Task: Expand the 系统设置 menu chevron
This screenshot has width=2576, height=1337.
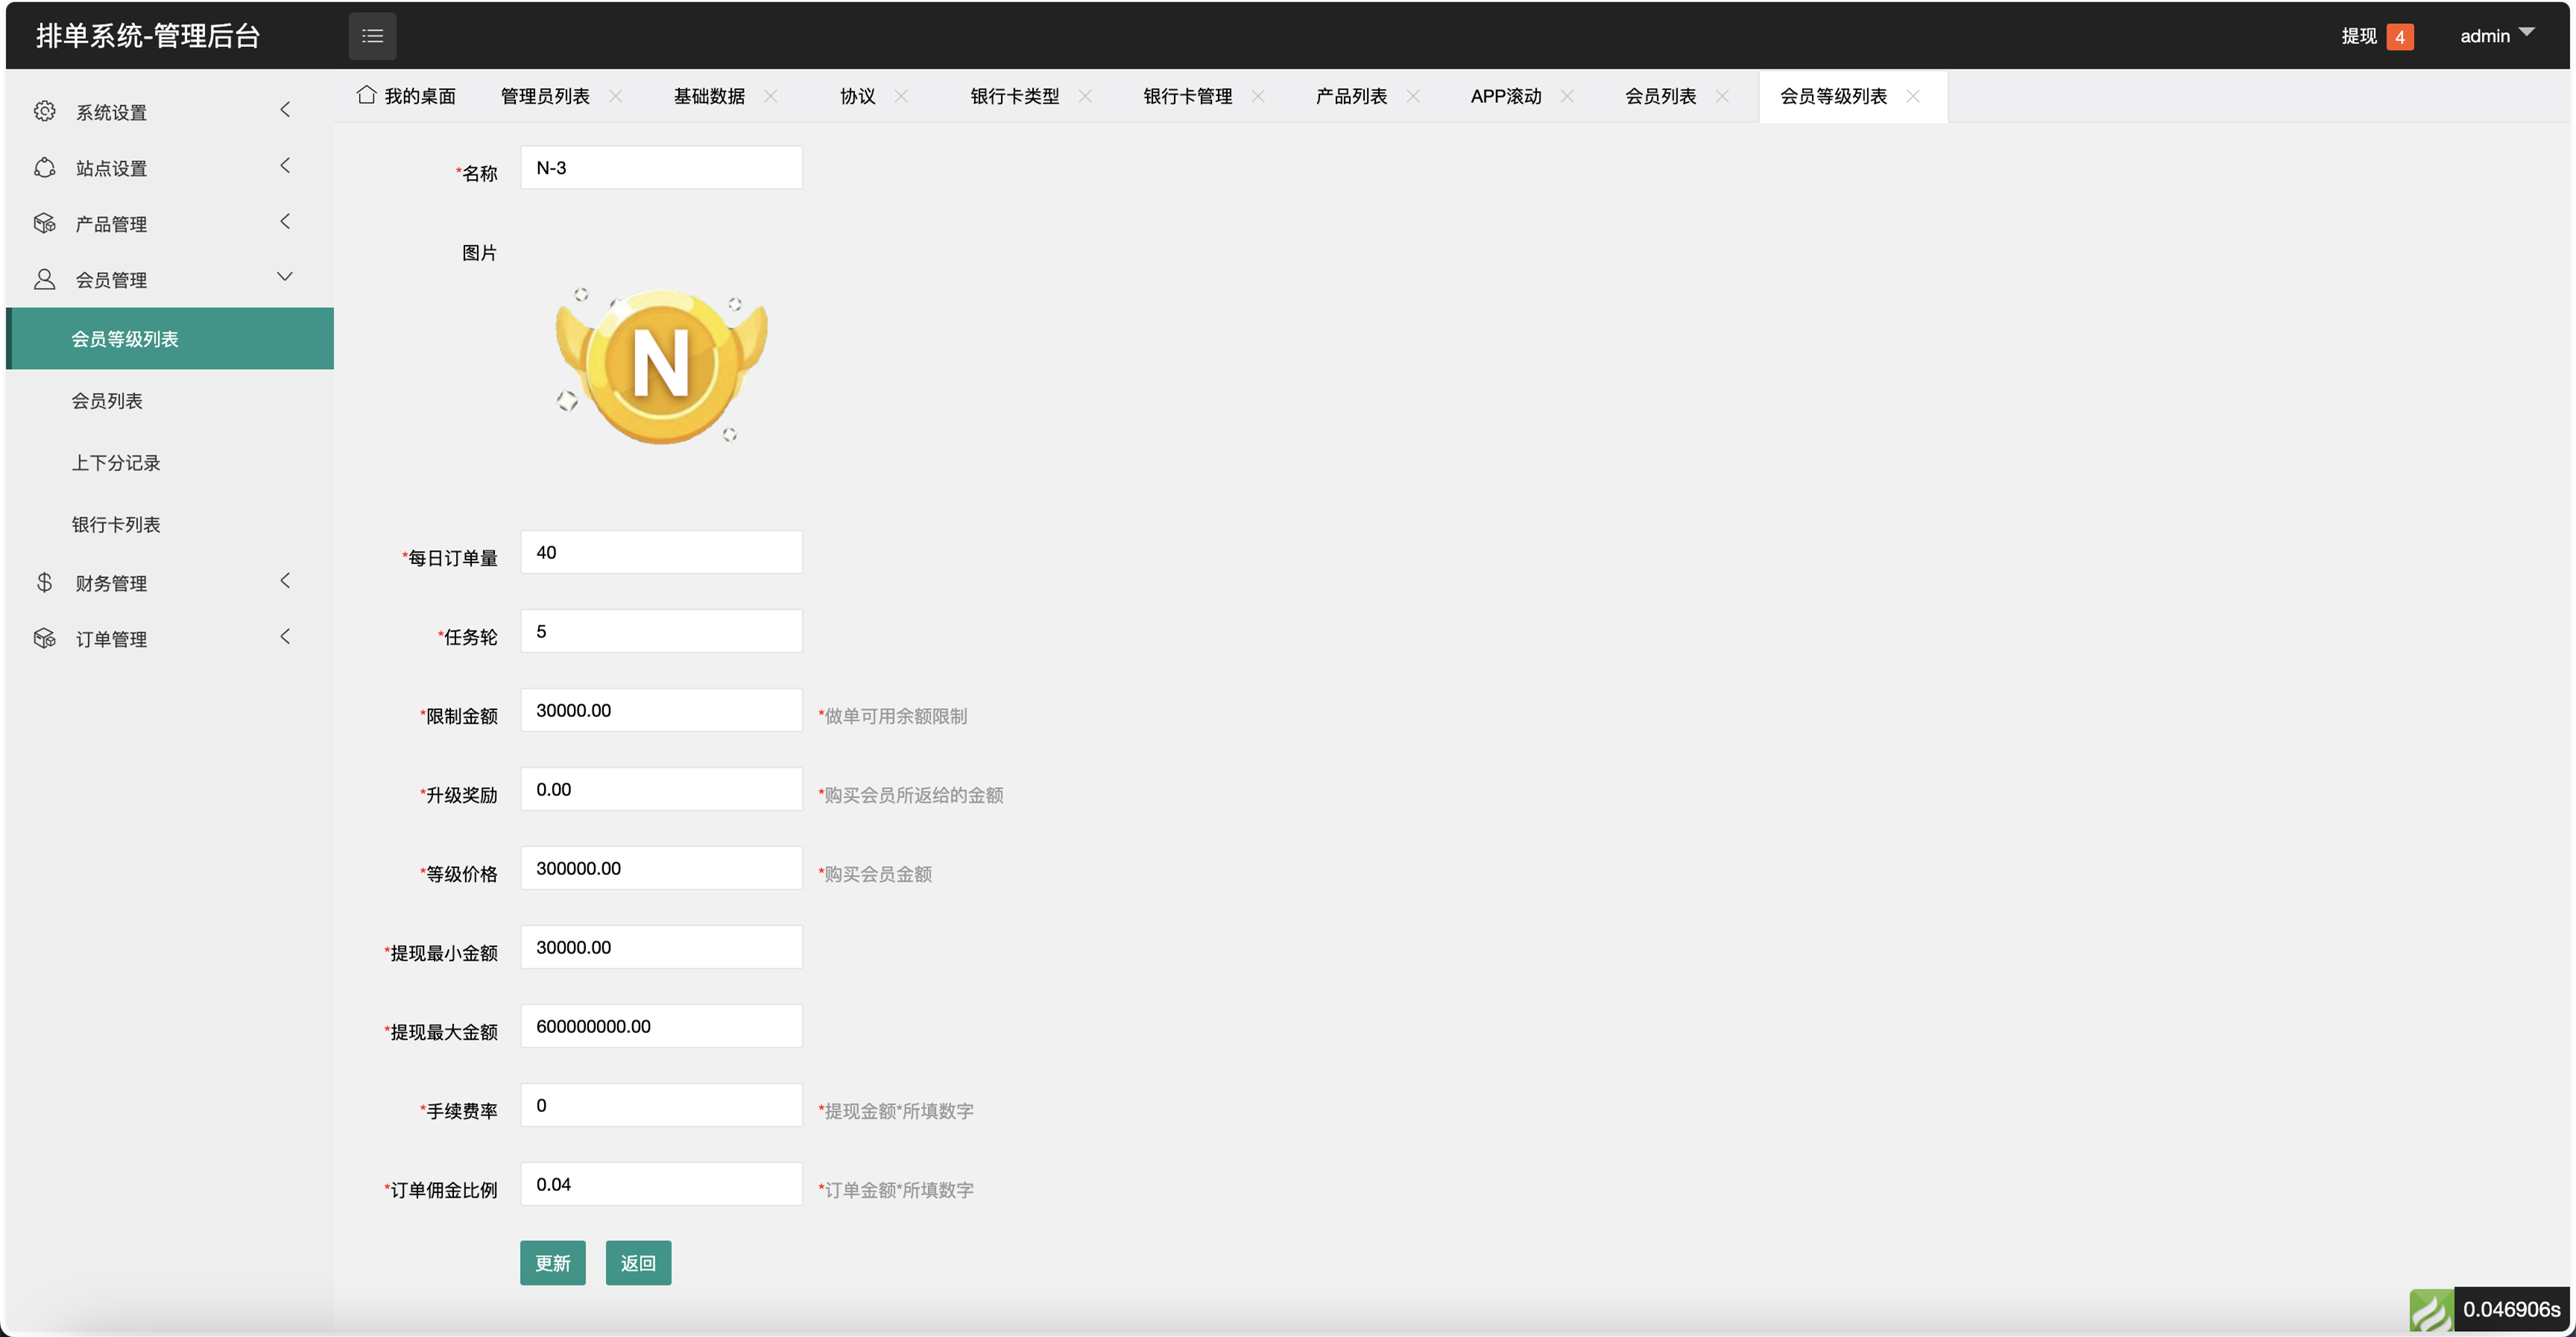Action: click(x=285, y=110)
